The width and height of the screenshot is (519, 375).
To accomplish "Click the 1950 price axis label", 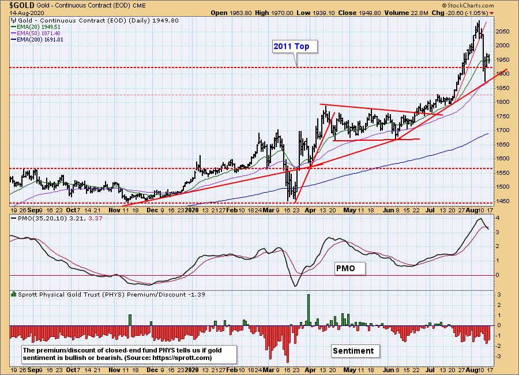I will tap(503, 59).
